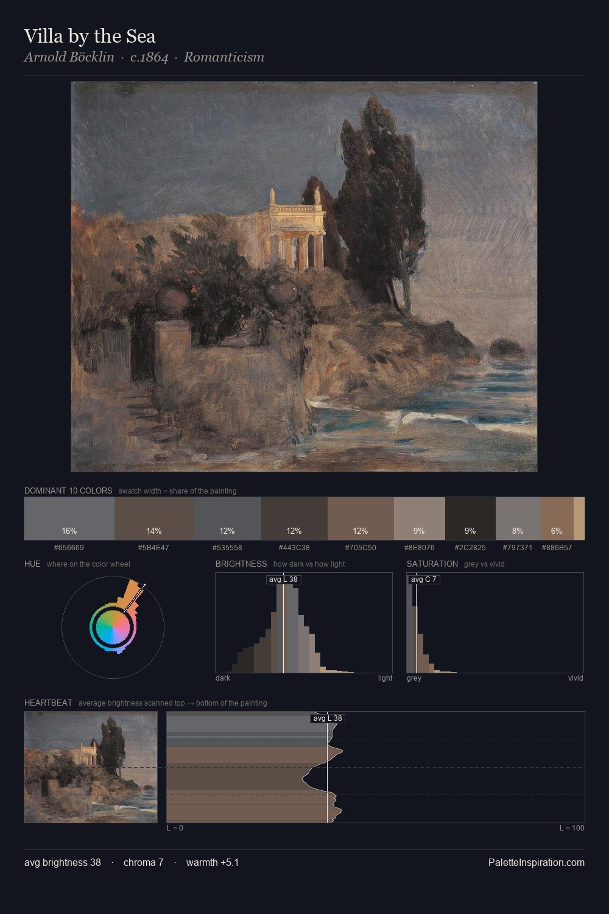The height and width of the screenshot is (914, 609).
Task: Pick the #2C2825 near-black swatch
Action: click(x=470, y=519)
